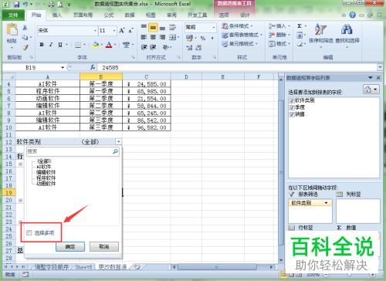Image resolution: width=386 pixels, height=281 pixels.
Task: Click the red font color icon
Action: (109, 45)
